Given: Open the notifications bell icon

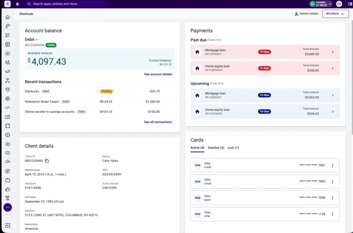Looking at the screenshot, I should coord(17,4).
